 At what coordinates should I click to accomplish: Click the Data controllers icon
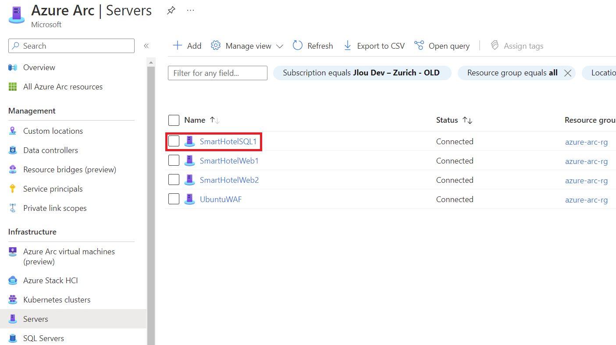(x=13, y=150)
